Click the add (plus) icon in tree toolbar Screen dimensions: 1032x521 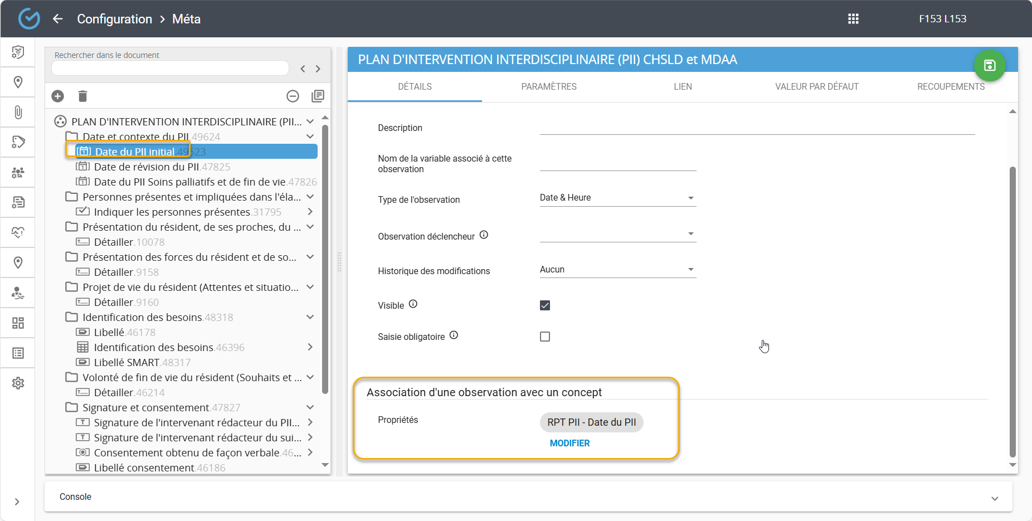(58, 96)
